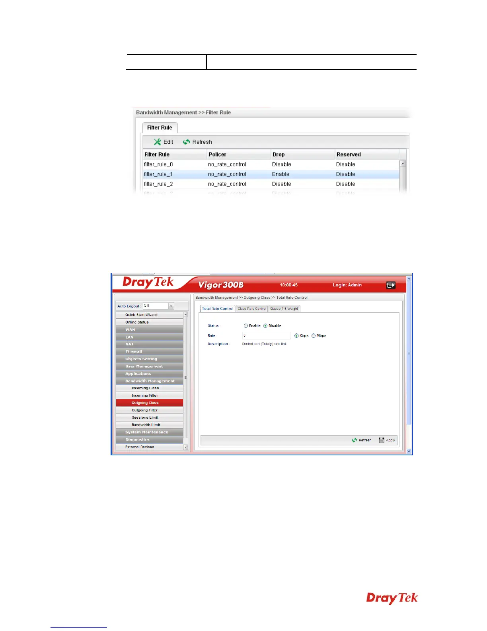Open the Incoming Filter page
Screen dimensions: 487x631
coord(150,396)
